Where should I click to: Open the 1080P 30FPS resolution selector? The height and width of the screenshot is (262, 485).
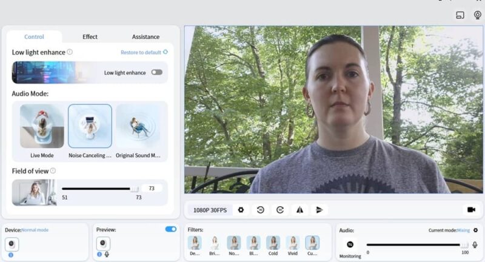coord(210,210)
